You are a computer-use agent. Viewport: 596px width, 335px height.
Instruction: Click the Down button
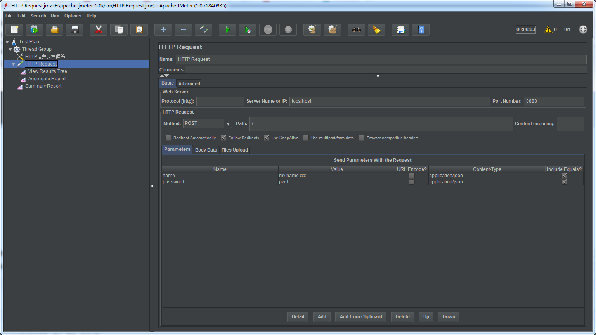(x=449, y=317)
